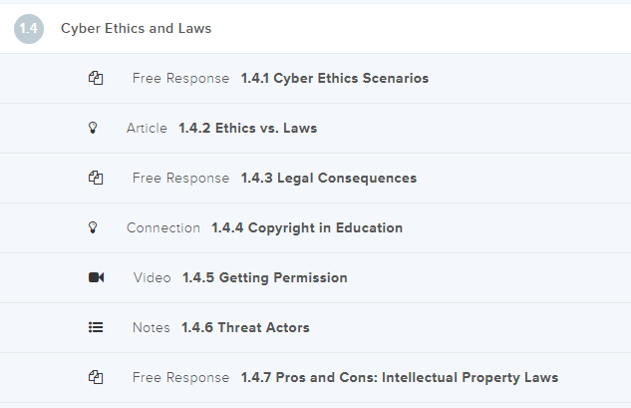This screenshot has width=631, height=408.
Task: Click the free response icon beside Cyber Ethics Scenarios
Action: [96, 78]
